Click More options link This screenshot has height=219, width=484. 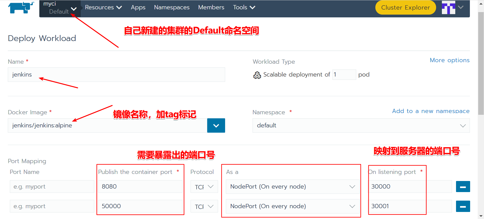click(x=450, y=60)
